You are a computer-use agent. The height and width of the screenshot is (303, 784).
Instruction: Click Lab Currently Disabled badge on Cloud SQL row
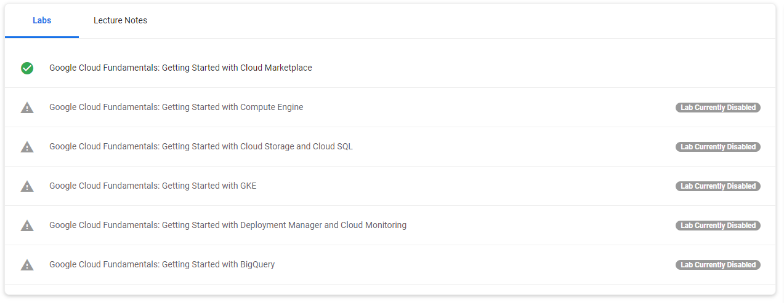718,147
